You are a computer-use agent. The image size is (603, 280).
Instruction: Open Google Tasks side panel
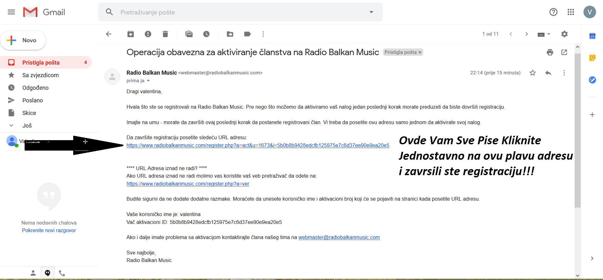pyautogui.click(x=592, y=80)
